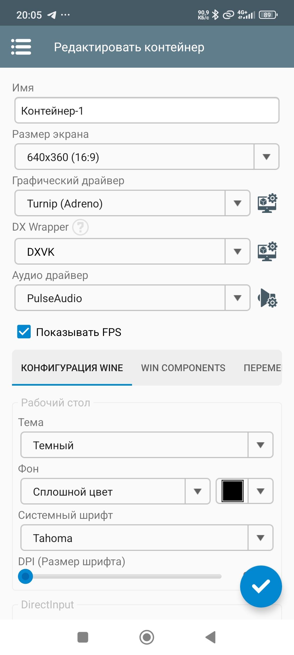
Task: Click the black background color swatch
Action: 232,491
